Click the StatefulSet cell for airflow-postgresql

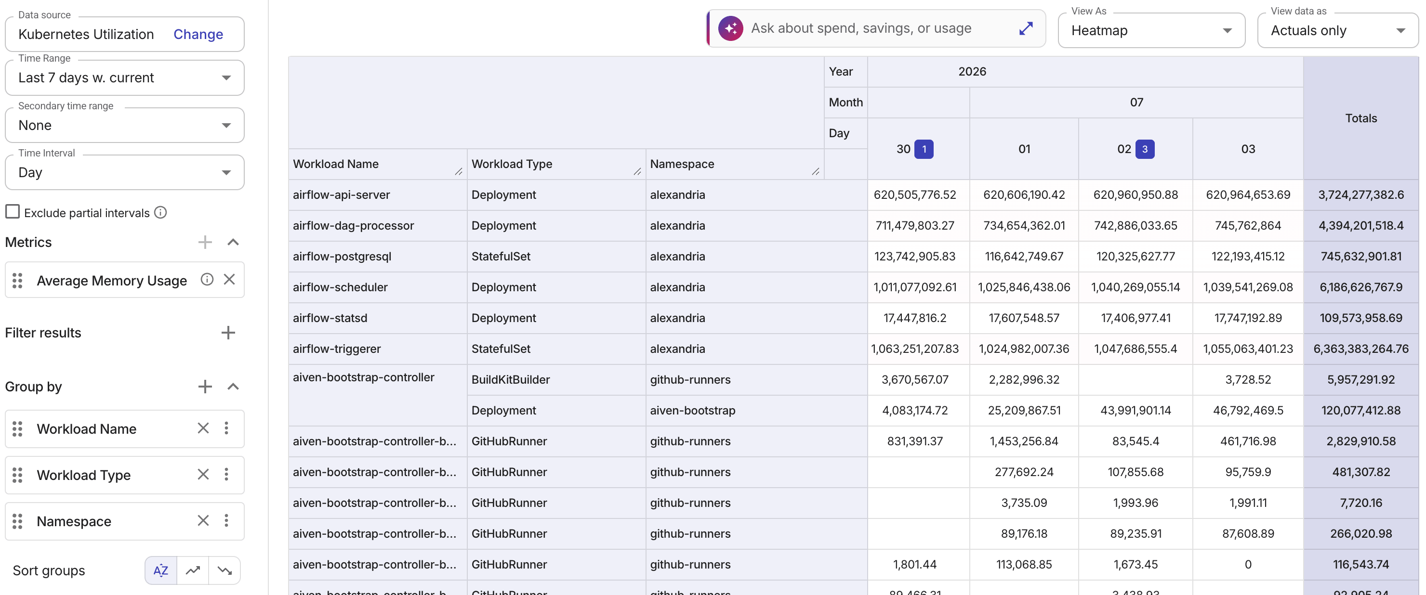[556, 256]
